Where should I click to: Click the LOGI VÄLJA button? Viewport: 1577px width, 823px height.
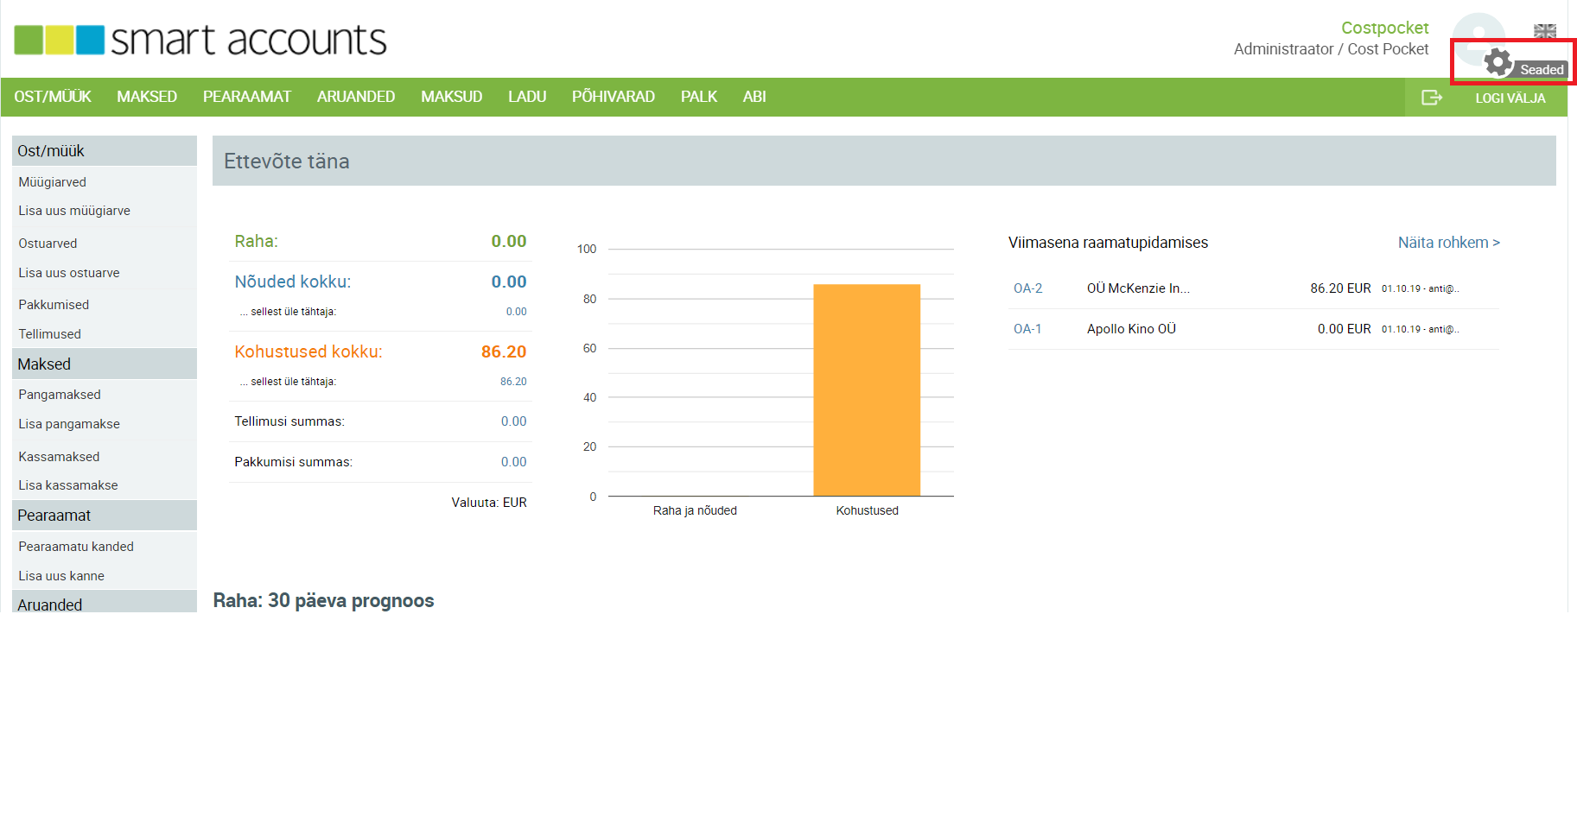click(1510, 98)
